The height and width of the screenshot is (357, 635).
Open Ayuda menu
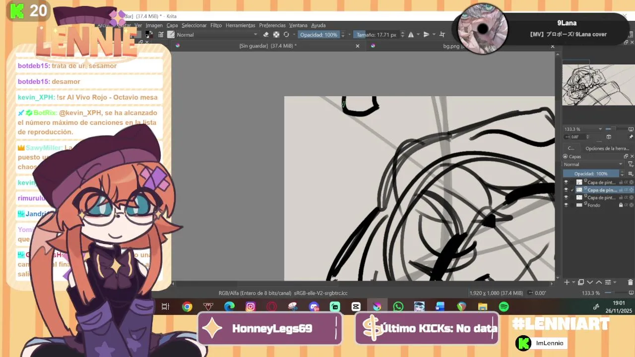(x=318, y=25)
